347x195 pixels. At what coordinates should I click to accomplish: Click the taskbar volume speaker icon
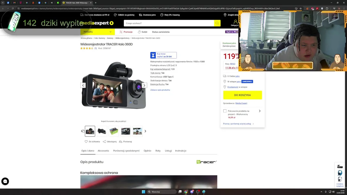[333, 192]
